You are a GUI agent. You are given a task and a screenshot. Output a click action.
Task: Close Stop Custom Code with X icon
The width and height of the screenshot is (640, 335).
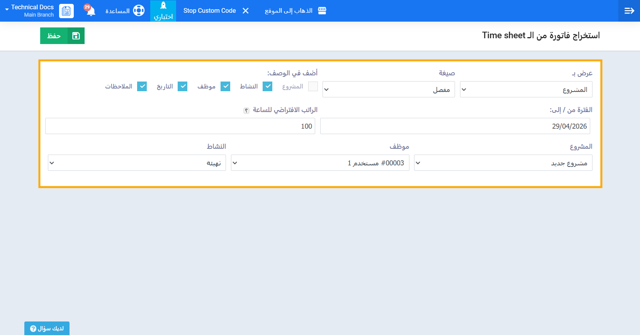click(x=246, y=11)
